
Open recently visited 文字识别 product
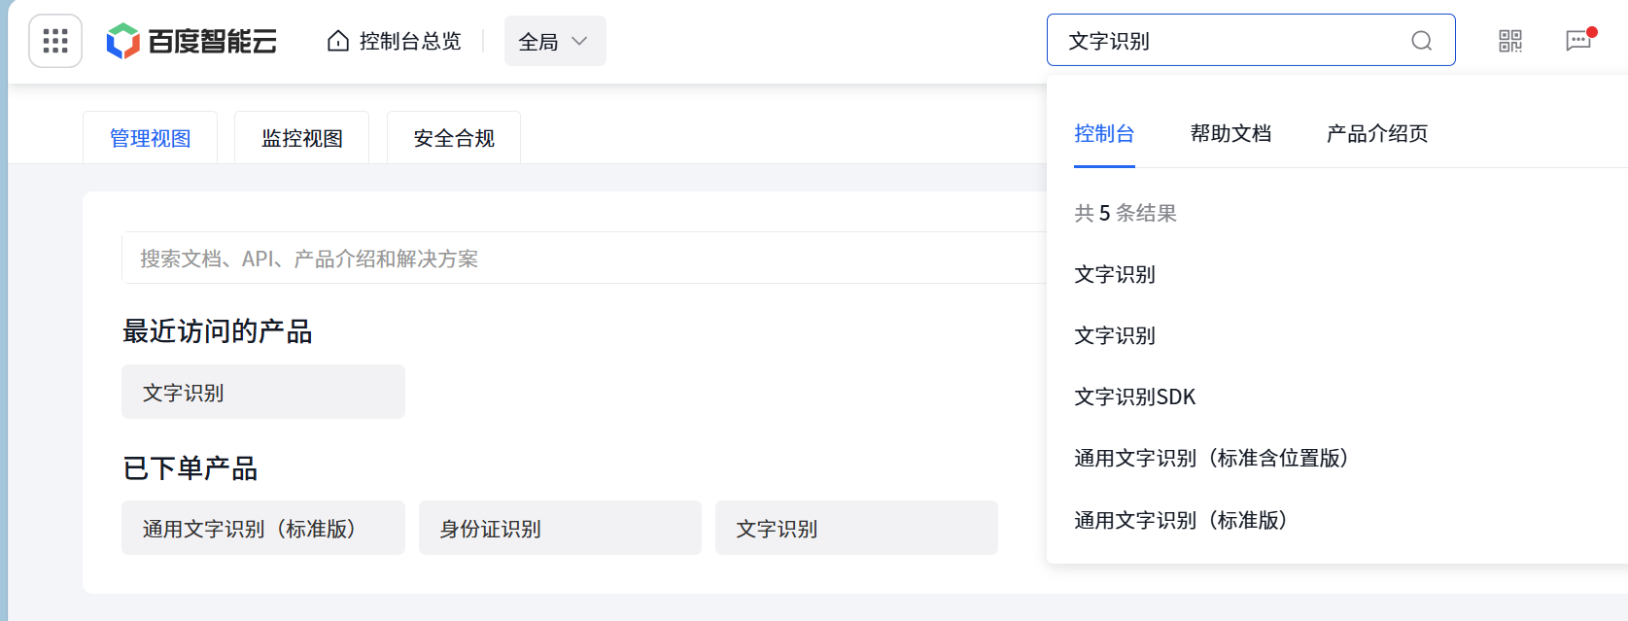[262, 392]
